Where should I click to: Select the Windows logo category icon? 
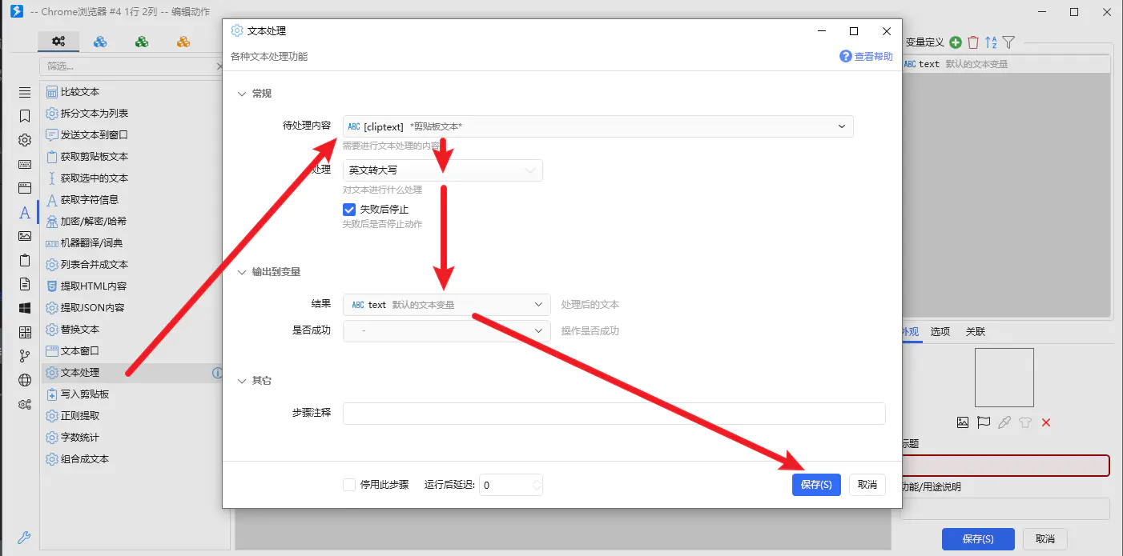pos(25,308)
